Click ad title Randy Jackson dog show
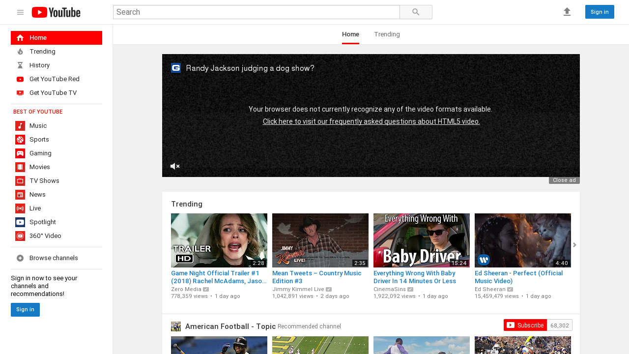The image size is (629, 354). 250,68
